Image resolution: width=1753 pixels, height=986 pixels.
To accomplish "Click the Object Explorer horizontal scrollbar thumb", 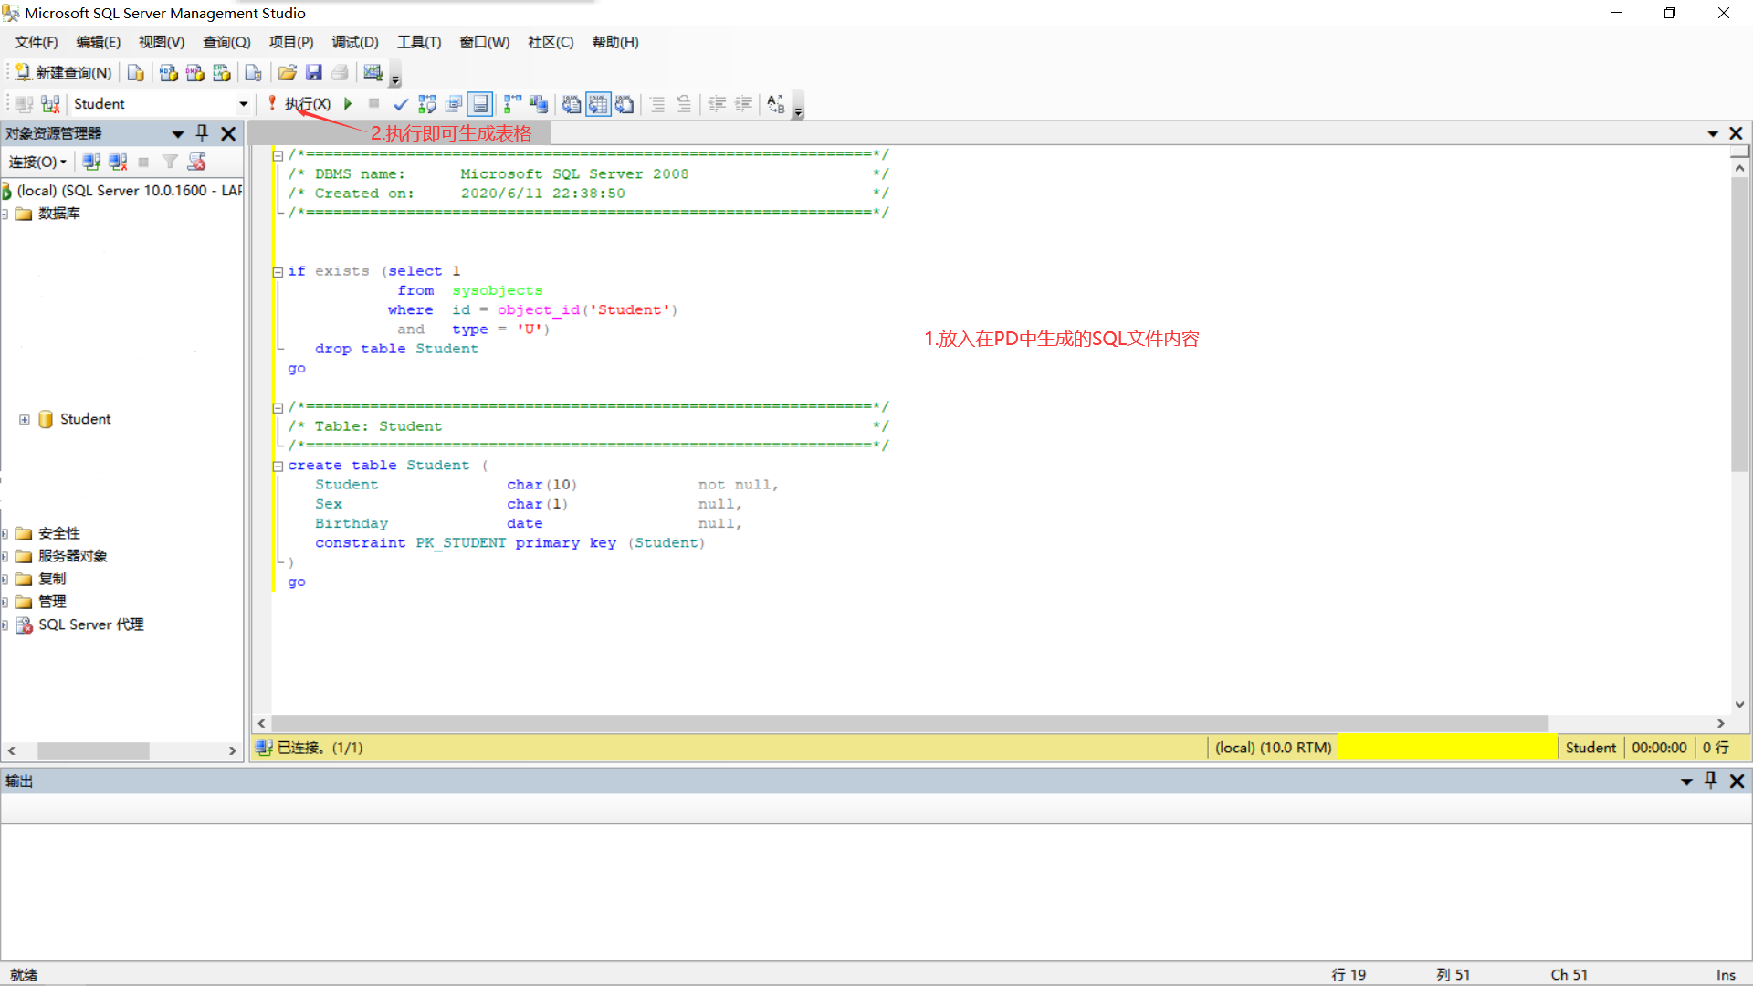I will point(93,750).
